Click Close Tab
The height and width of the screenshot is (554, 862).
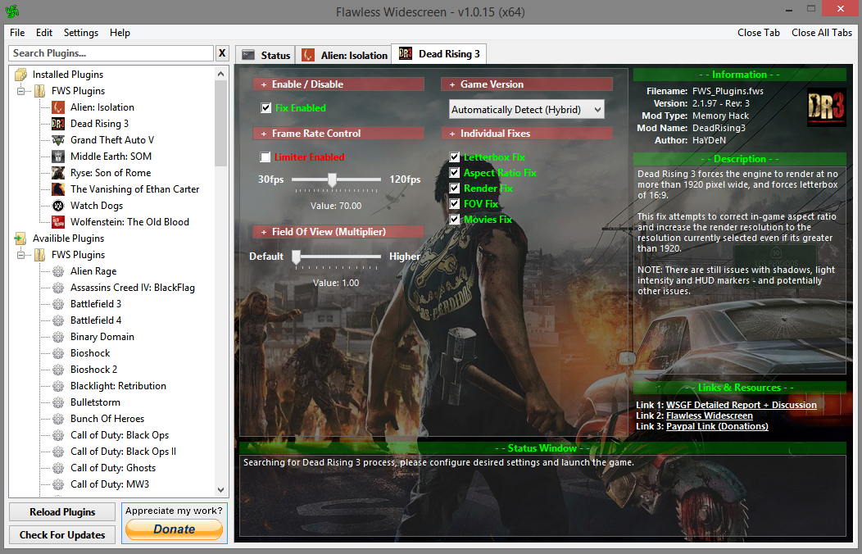pos(759,33)
